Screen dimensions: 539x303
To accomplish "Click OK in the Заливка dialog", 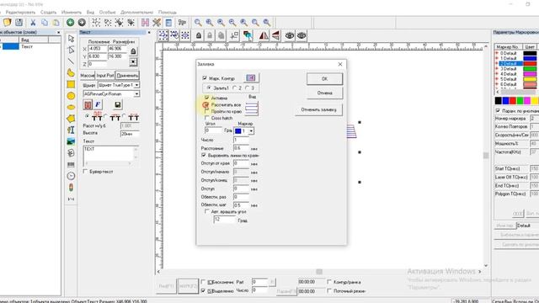I will (324, 78).
